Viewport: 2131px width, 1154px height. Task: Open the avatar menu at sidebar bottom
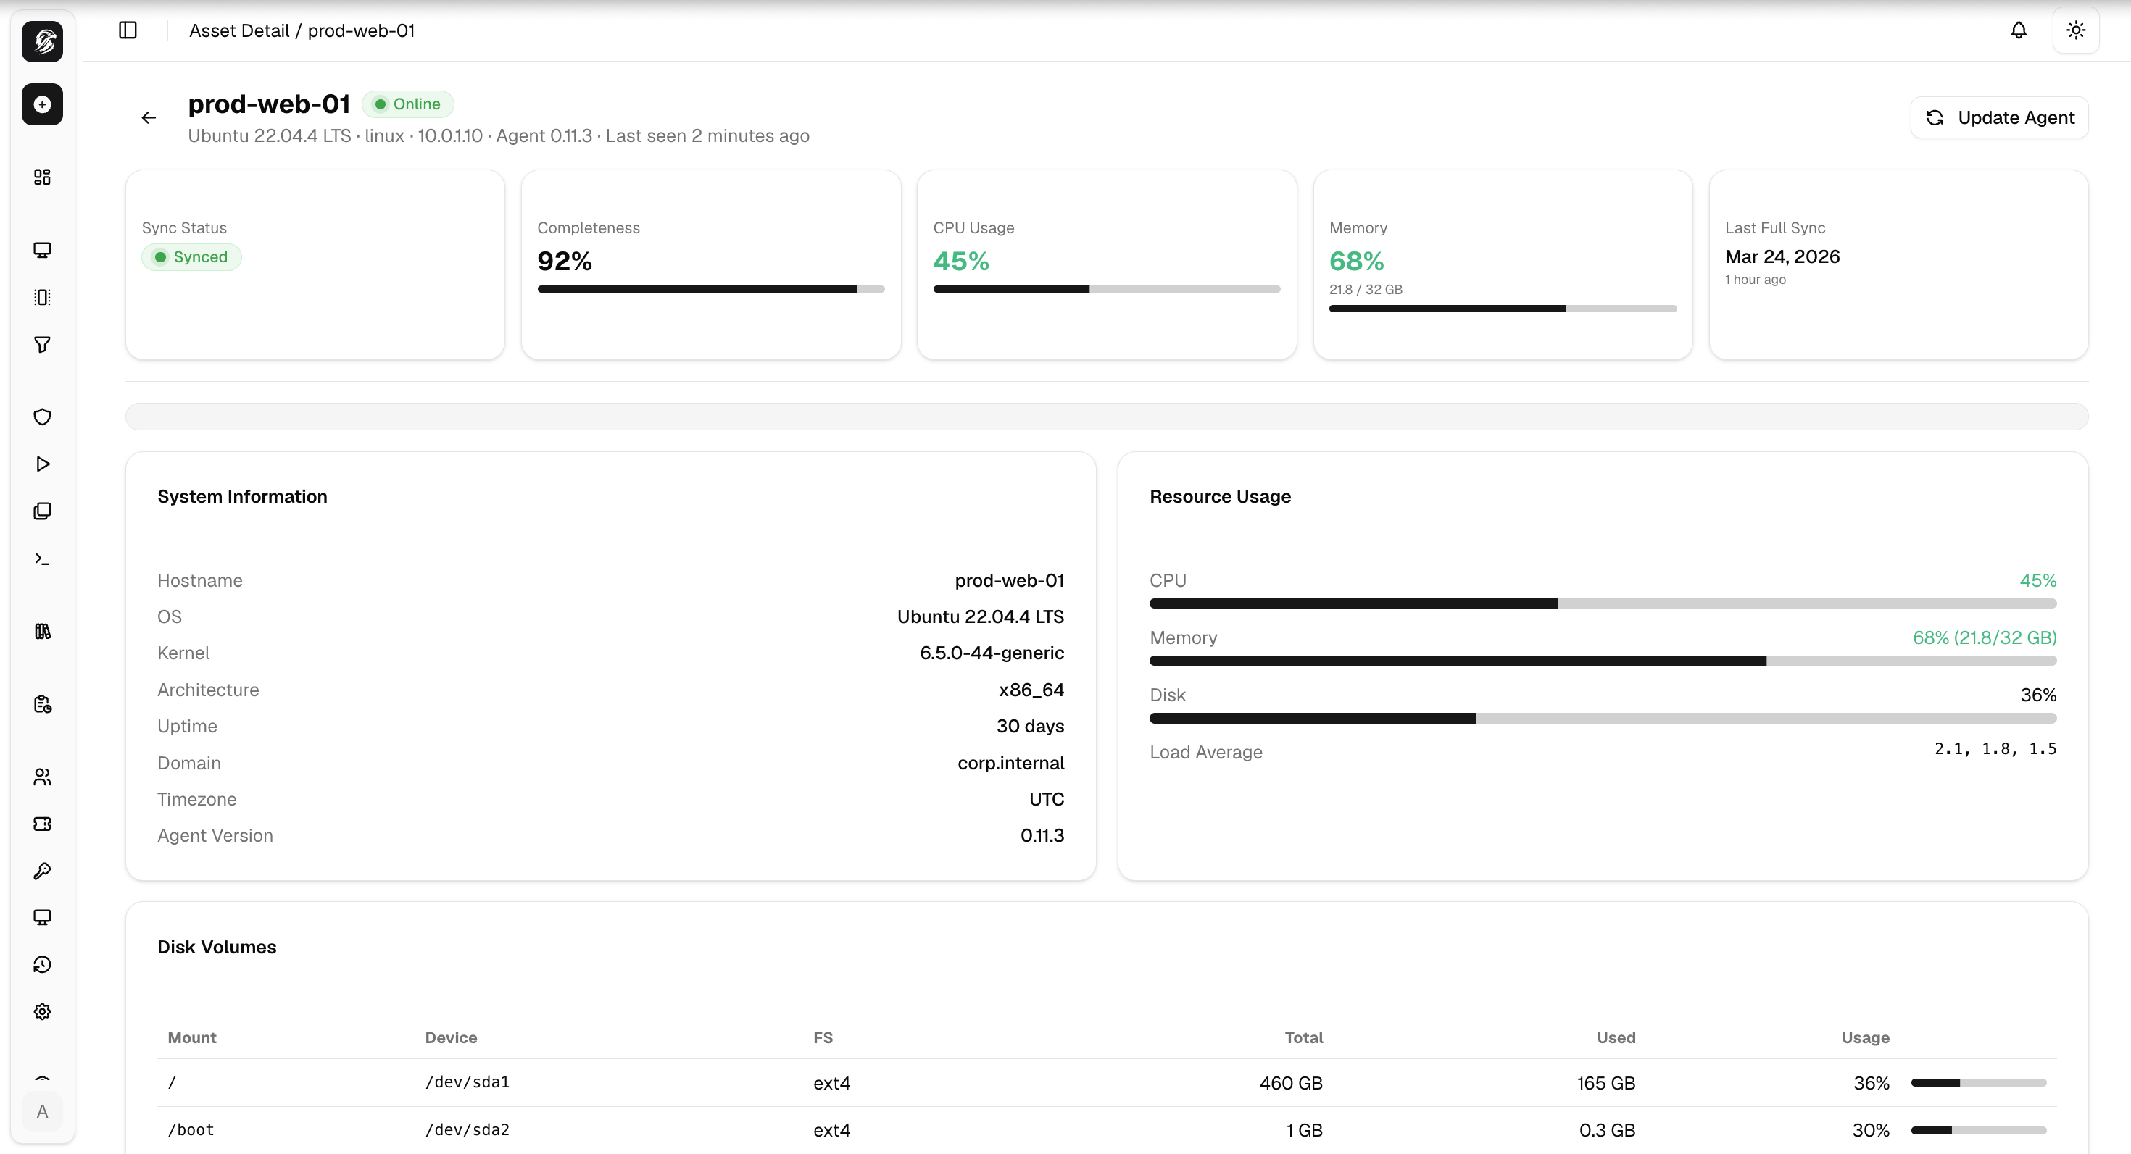[x=41, y=1112]
